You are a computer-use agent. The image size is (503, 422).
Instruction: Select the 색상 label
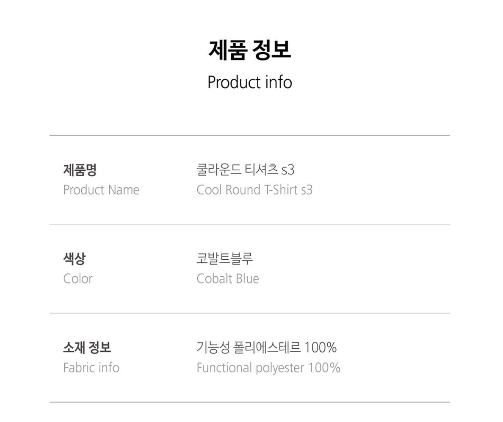(x=74, y=259)
